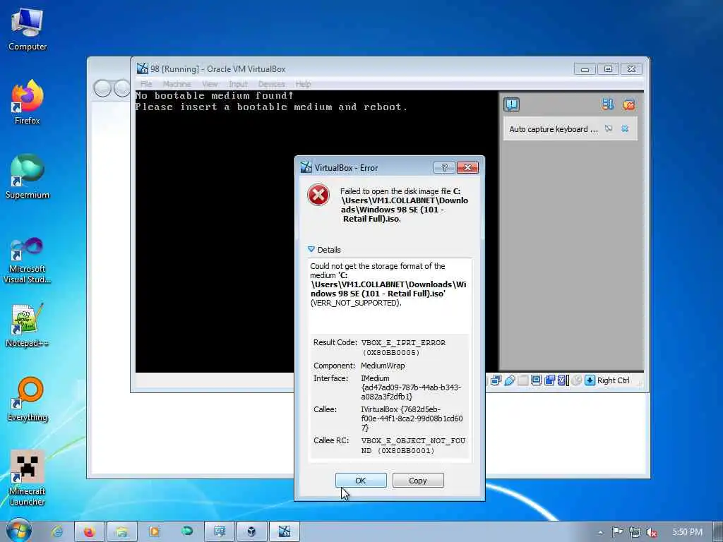This screenshot has width=723, height=542.
Task: Open Supermium from the taskbar
Action: (x=186, y=531)
